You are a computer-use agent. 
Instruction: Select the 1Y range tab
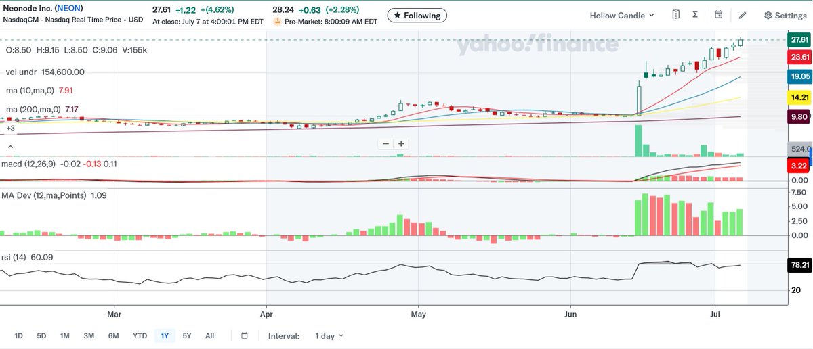click(164, 335)
